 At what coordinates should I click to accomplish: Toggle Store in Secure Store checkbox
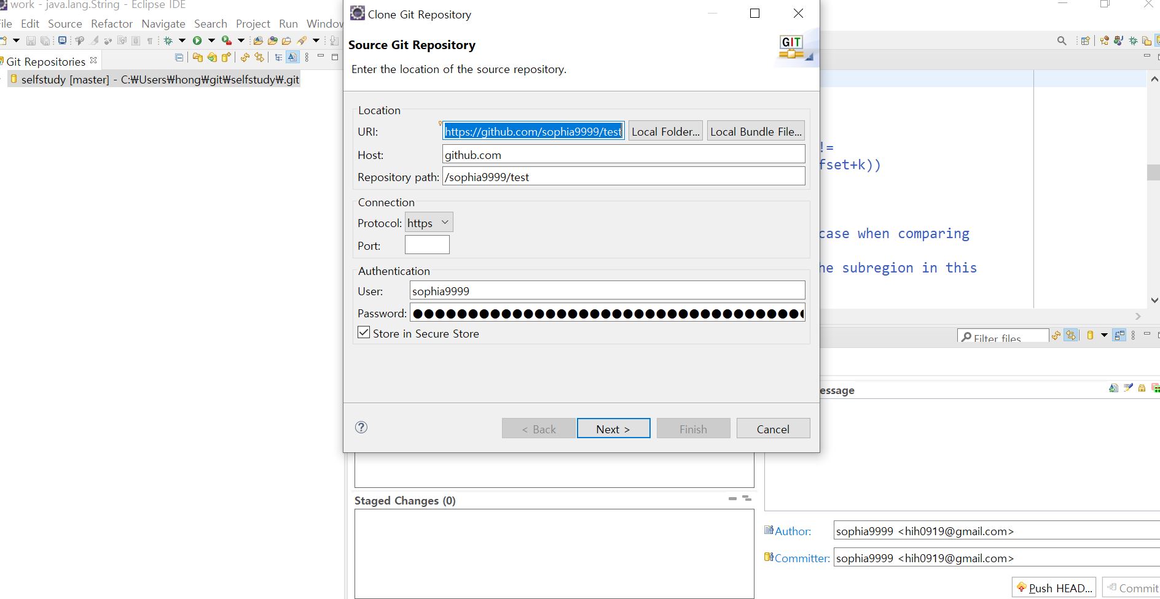point(364,333)
